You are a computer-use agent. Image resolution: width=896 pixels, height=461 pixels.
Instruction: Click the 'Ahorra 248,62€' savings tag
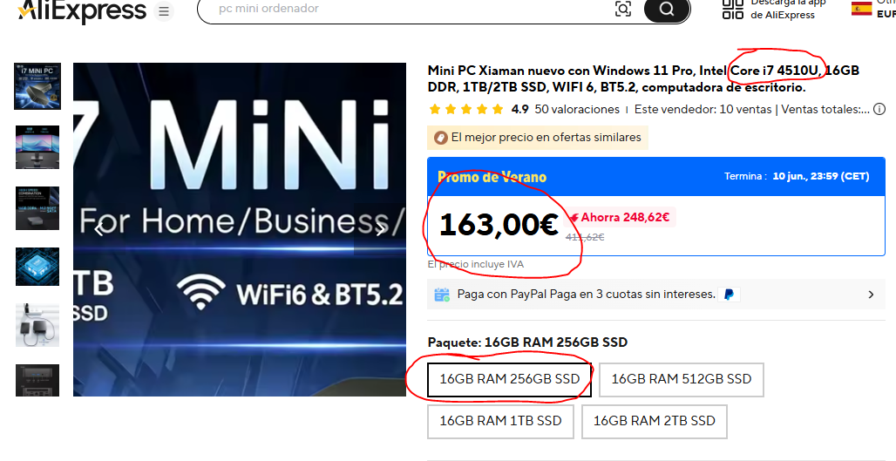click(x=620, y=217)
